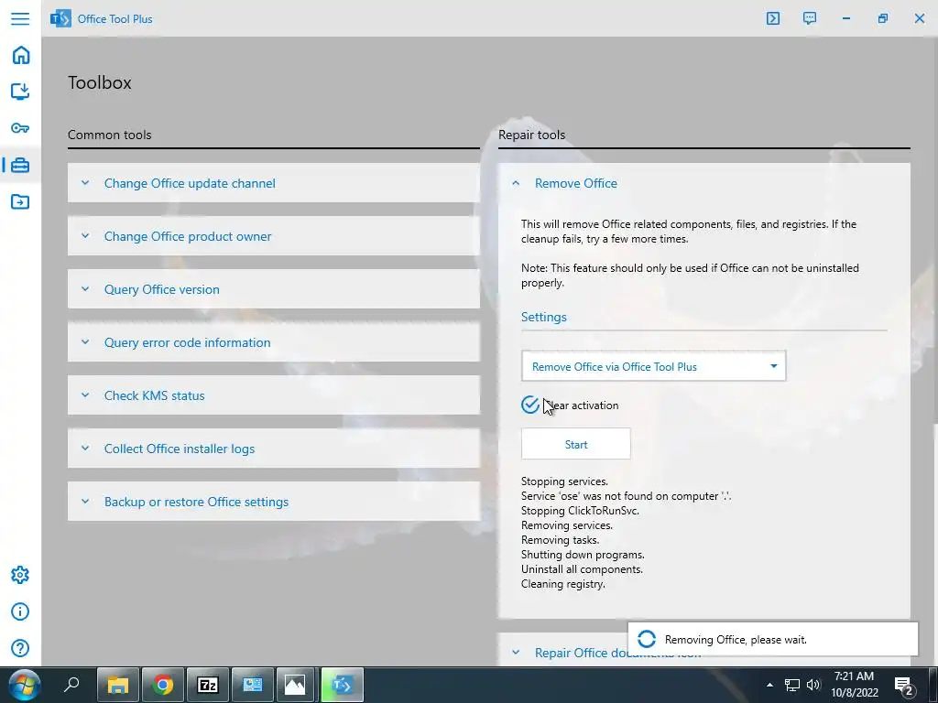
Task: Click the 'Shutting down programs.' log line
Action: tap(583, 555)
